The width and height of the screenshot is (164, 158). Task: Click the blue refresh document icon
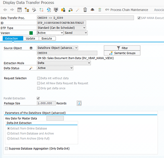coord(49,10)
